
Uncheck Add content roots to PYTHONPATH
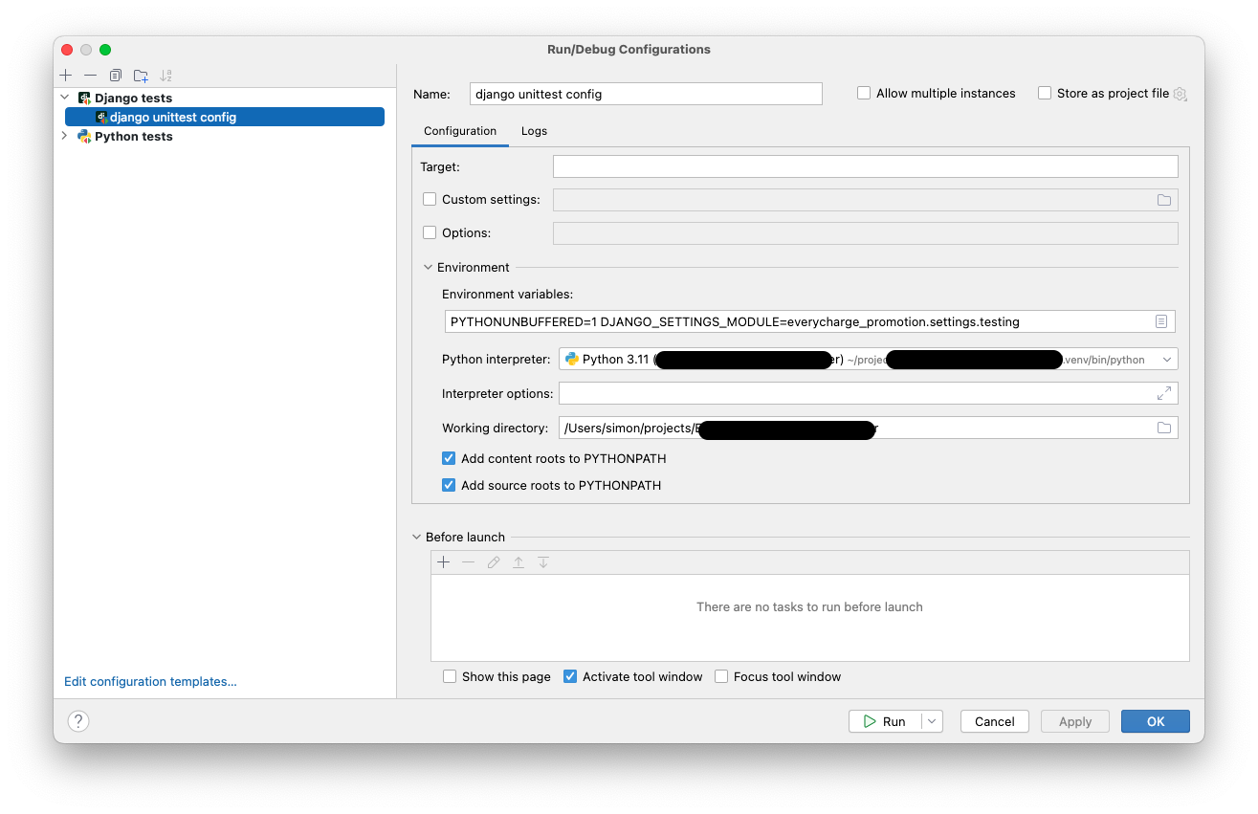[x=449, y=458]
